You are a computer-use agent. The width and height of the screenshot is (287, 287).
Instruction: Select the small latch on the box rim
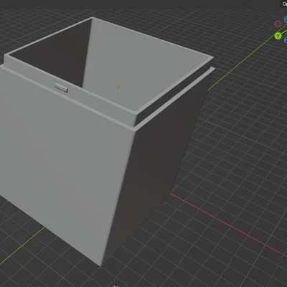61,88
